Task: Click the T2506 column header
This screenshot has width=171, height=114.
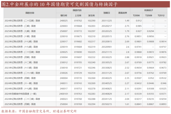Action: pos(136,16)
